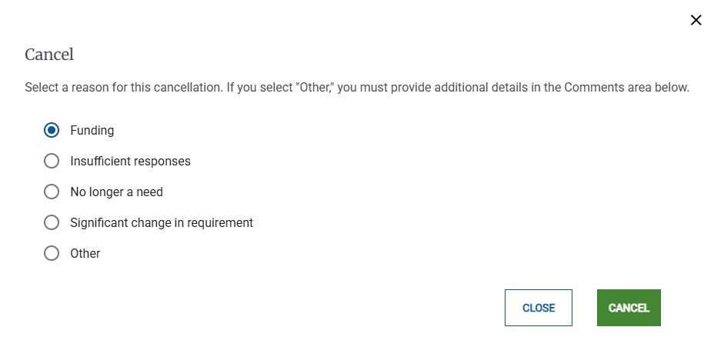This screenshot has width=714, height=357.
Task: Click the "No longer a need" label text
Action: [116, 192]
